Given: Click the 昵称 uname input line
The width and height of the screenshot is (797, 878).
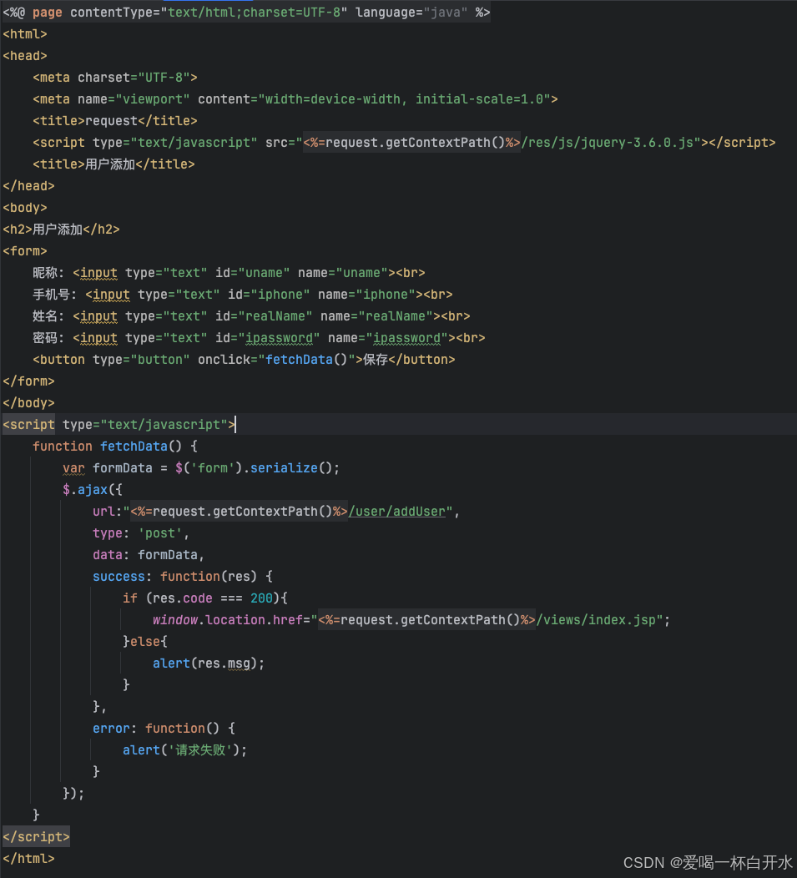Looking at the screenshot, I should click(x=229, y=273).
